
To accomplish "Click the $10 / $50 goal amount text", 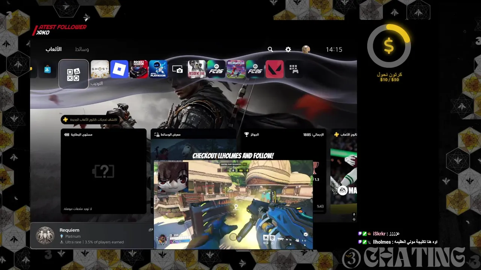I will (x=389, y=80).
